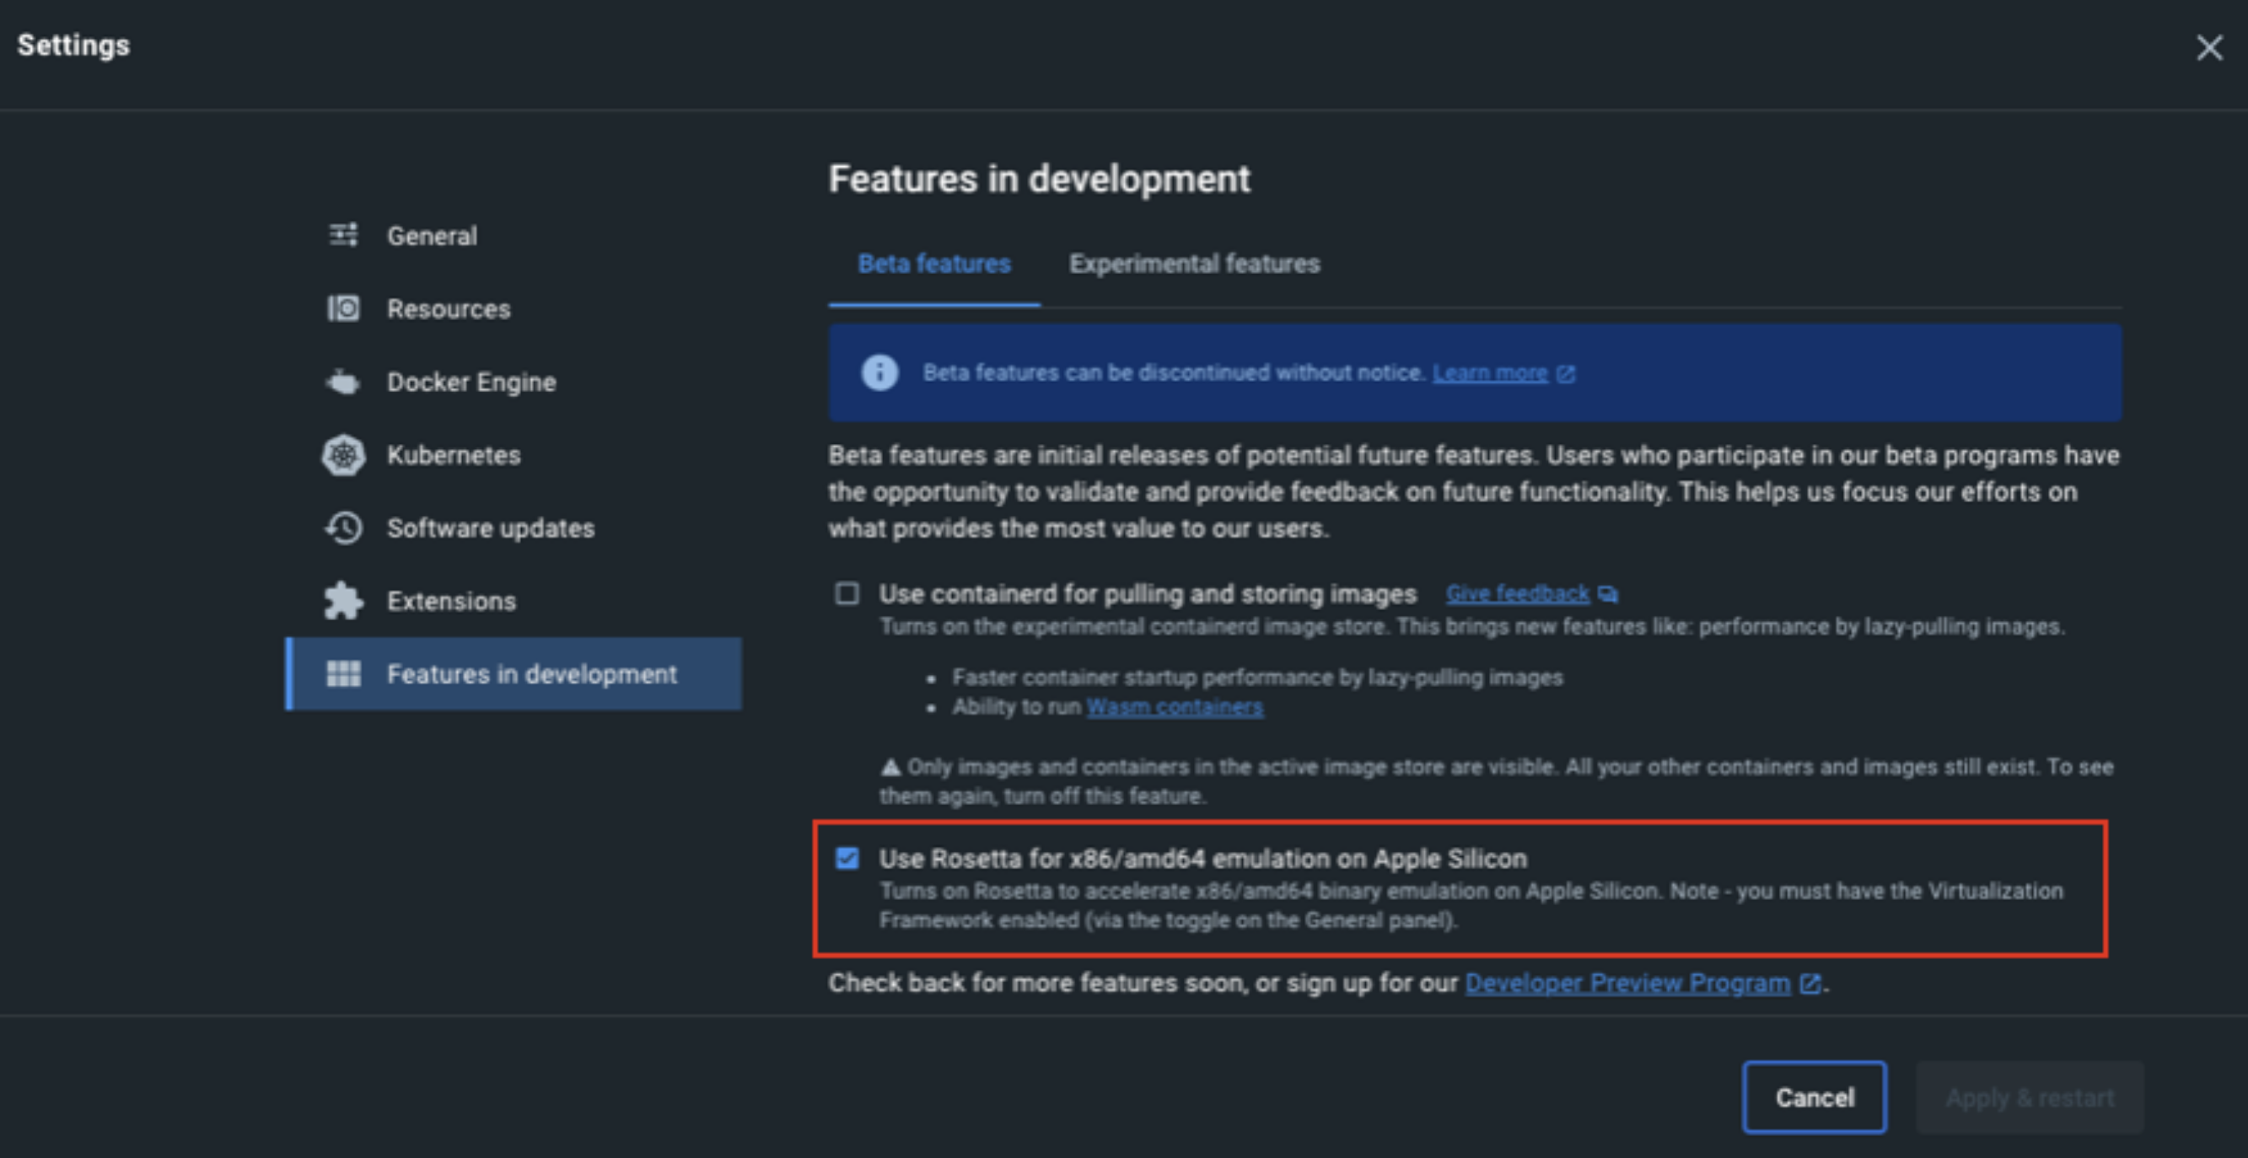Click the Give feedback link
The height and width of the screenshot is (1158, 2248).
(x=1517, y=592)
